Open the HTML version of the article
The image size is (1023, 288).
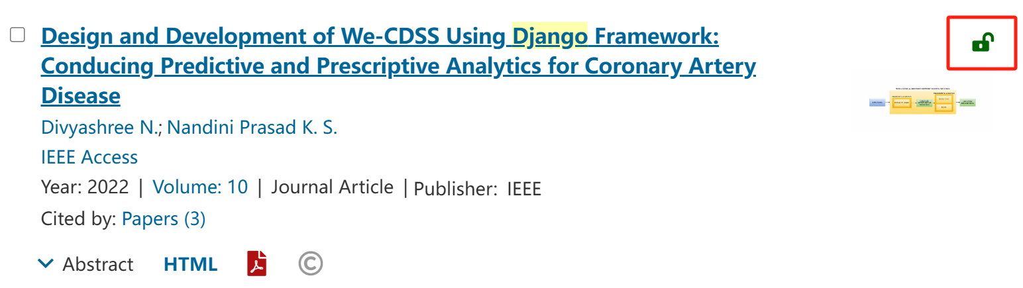click(x=191, y=264)
